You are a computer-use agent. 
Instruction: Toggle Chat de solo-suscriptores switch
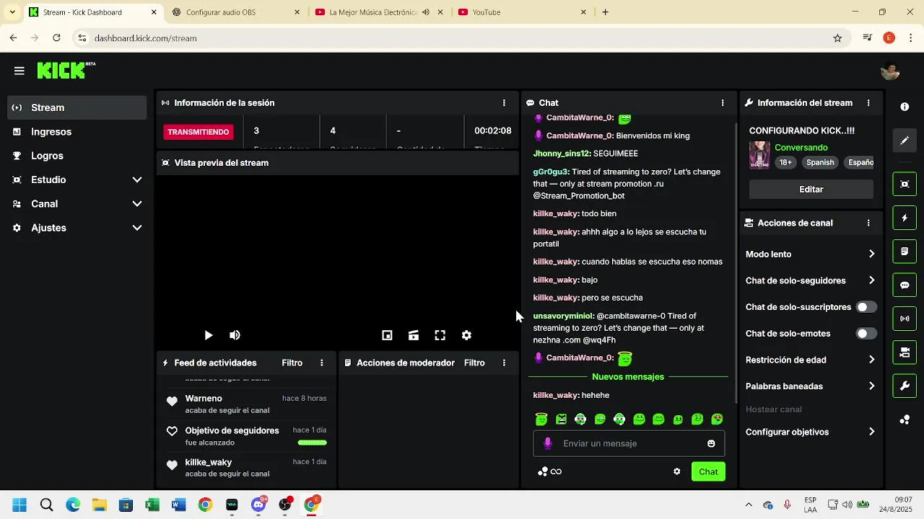pos(866,307)
